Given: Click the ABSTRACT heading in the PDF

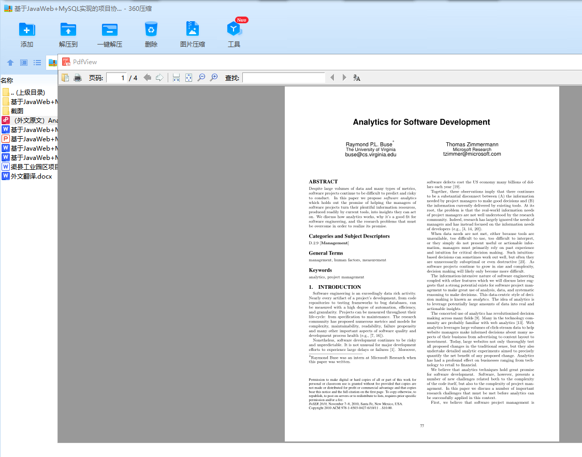Looking at the screenshot, I should (323, 181).
